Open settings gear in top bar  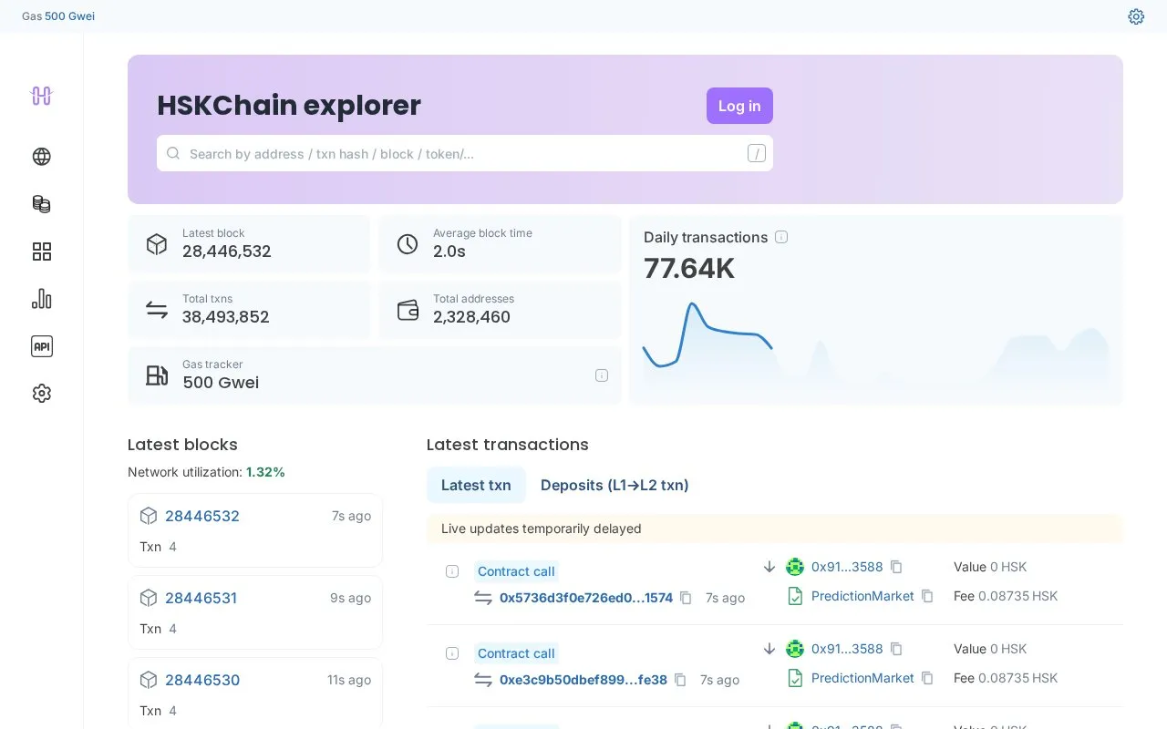1136,16
